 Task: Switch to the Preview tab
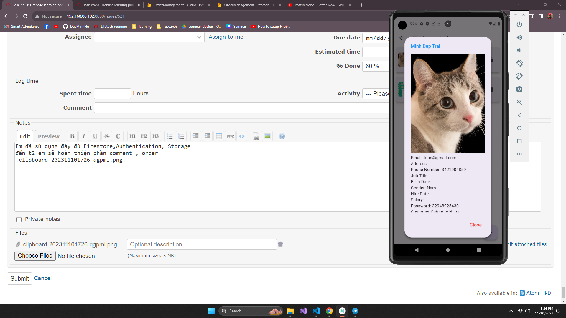pos(49,136)
